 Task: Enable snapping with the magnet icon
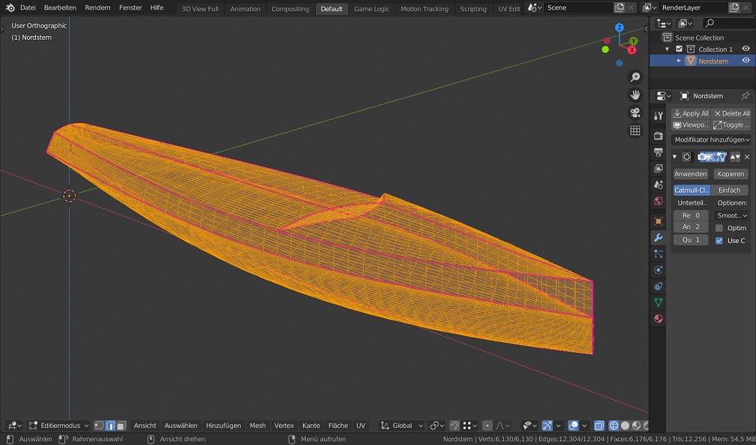coord(454,425)
